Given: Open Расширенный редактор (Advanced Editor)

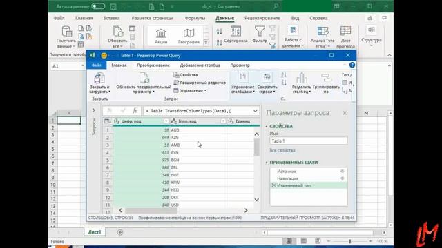Looking at the screenshot, I should [x=200, y=83].
